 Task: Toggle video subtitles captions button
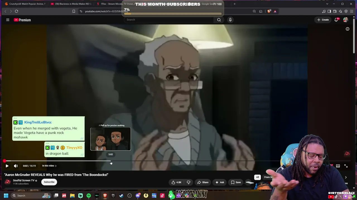coord(338,166)
